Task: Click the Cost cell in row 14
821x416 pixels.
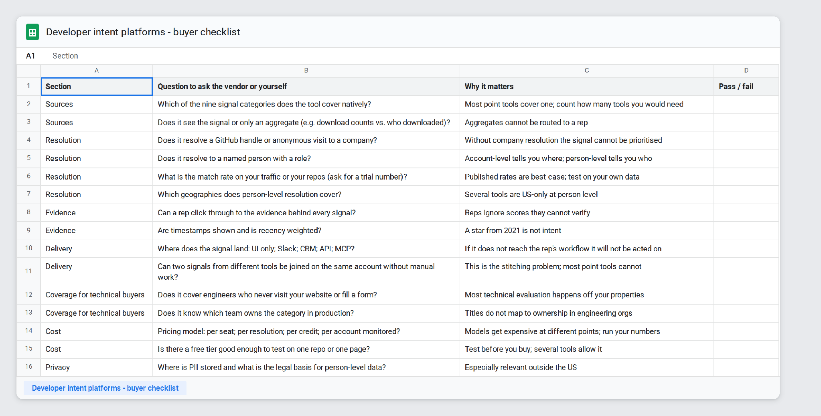Action: [x=97, y=331]
